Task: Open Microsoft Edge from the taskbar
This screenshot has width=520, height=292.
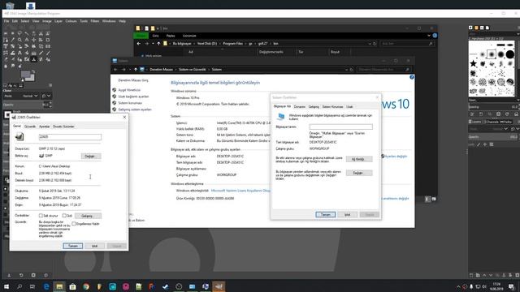Action: (x=46, y=286)
